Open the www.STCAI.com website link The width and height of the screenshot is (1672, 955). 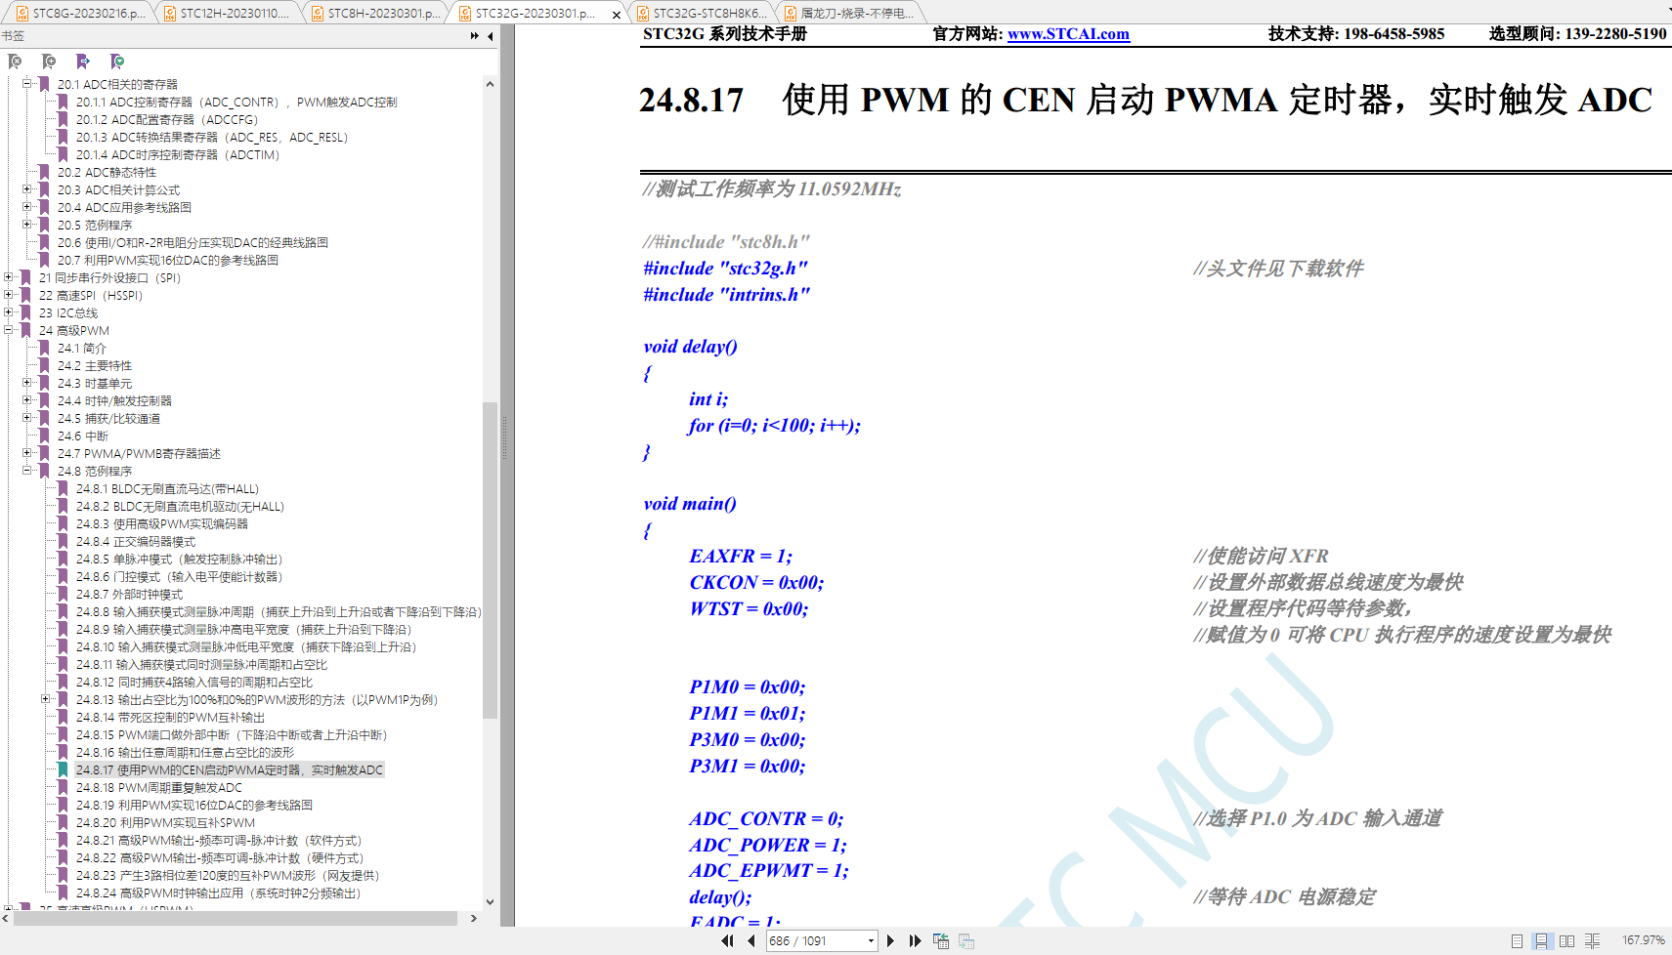(1068, 34)
